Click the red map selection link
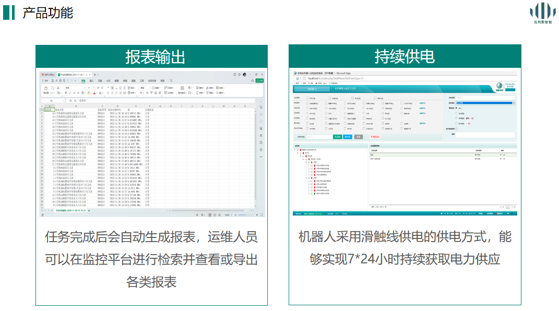Image resolution: width=559 pixels, height=311 pixels. point(375,137)
